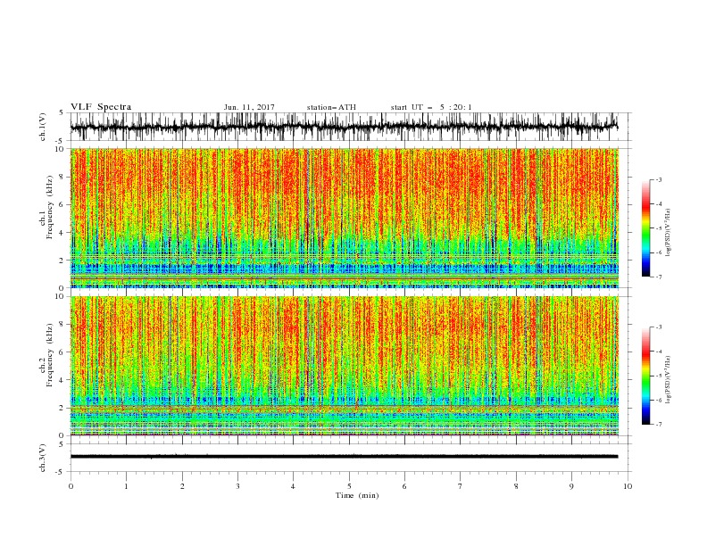
Task: Click the ch.1 voltage waveform trace
Action: [x=344, y=127]
